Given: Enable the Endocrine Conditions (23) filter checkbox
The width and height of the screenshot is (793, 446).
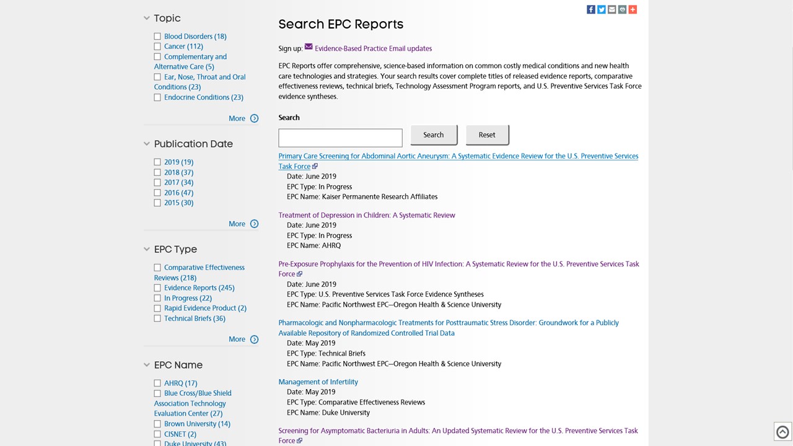Looking at the screenshot, I should [157, 97].
